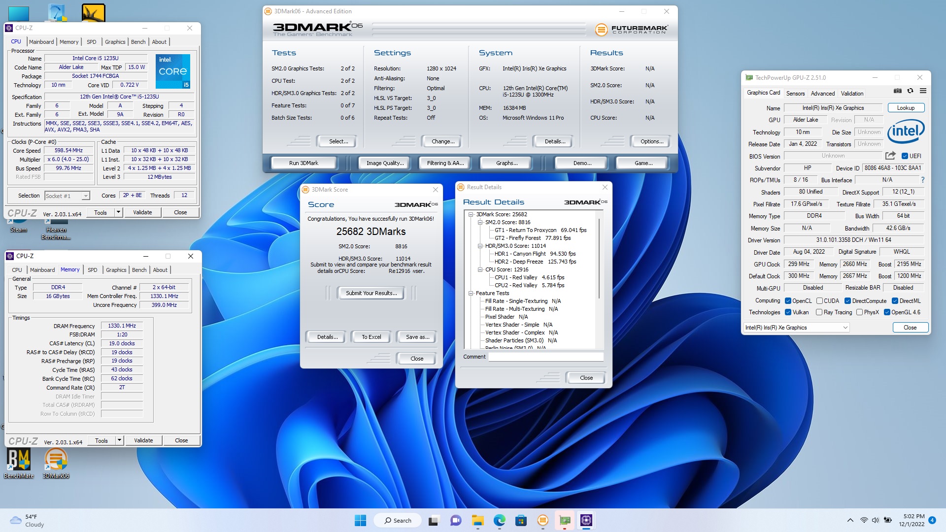The width and height of the screenshot is (946, 532).
Task: Switch to Advanced tab in GPU-Z
Action: [823, 93]
